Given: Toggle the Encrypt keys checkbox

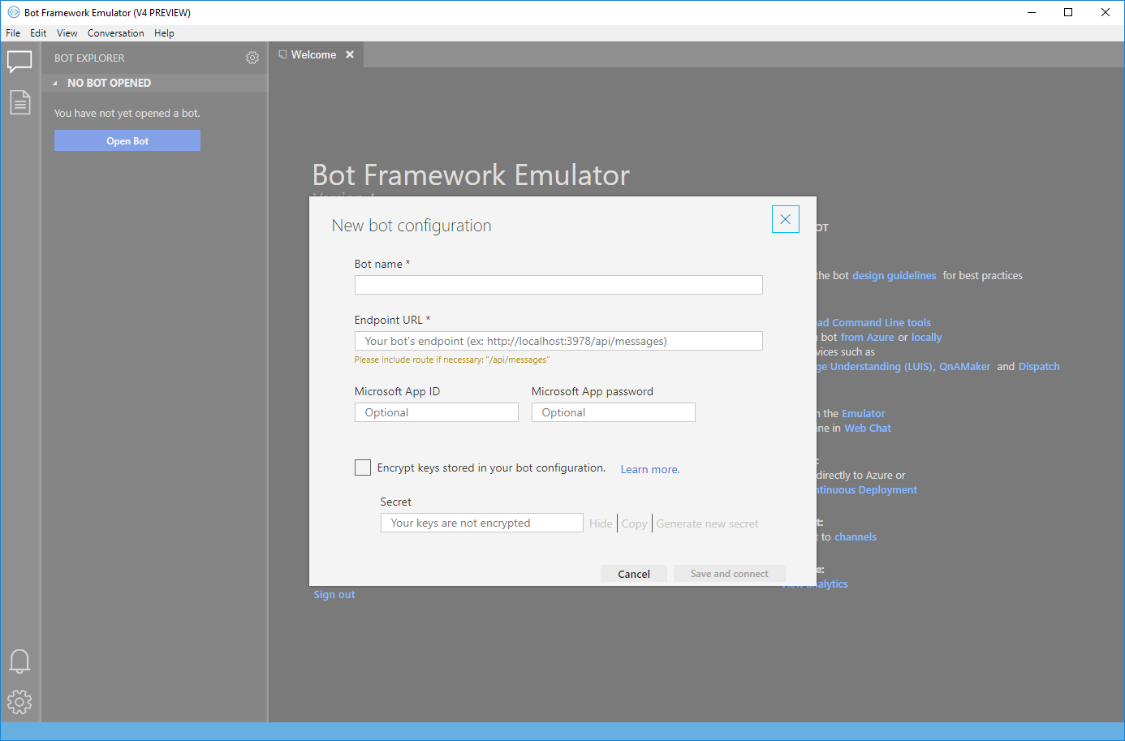Looking at the screenshot, I should point(363,467).
